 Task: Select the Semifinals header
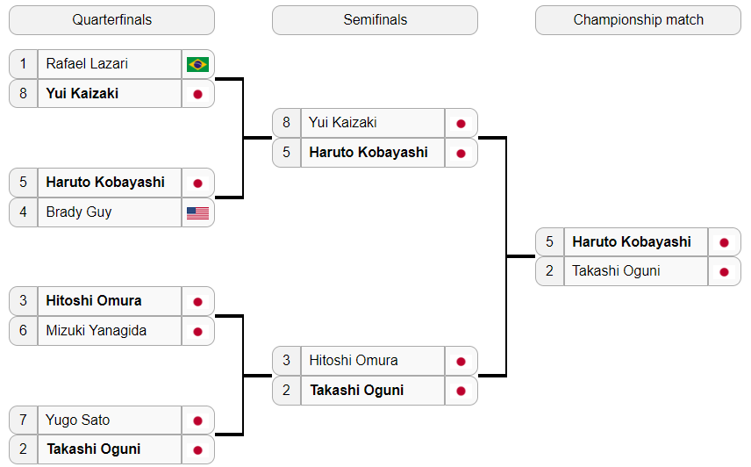(375, 20)
